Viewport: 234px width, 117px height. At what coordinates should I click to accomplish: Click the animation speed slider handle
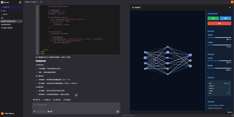[x=215, y=37]
